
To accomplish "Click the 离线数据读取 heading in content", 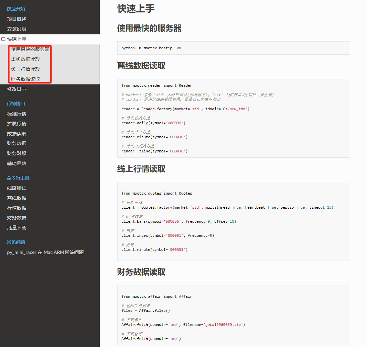I will [141, 66].
